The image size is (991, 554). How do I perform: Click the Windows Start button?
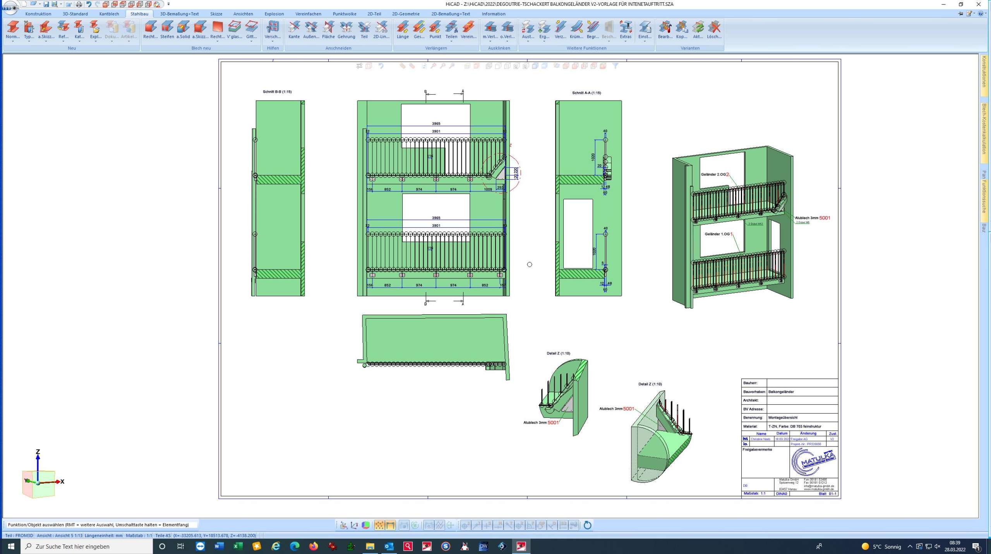tap(10, 546)
